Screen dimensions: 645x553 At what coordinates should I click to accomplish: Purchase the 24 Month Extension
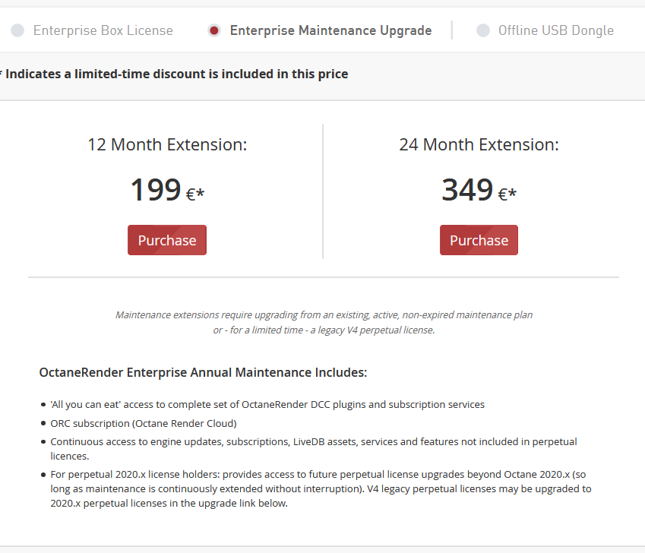[479, 240]
